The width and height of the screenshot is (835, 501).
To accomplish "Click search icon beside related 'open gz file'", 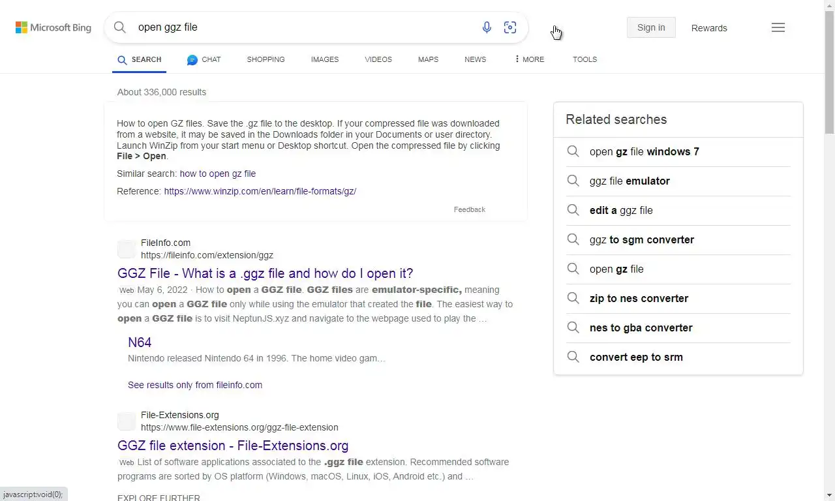I will click(x=573, y=269).
